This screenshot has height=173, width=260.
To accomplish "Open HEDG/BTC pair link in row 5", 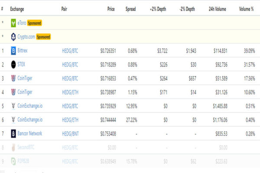I will tap(70, 106).
